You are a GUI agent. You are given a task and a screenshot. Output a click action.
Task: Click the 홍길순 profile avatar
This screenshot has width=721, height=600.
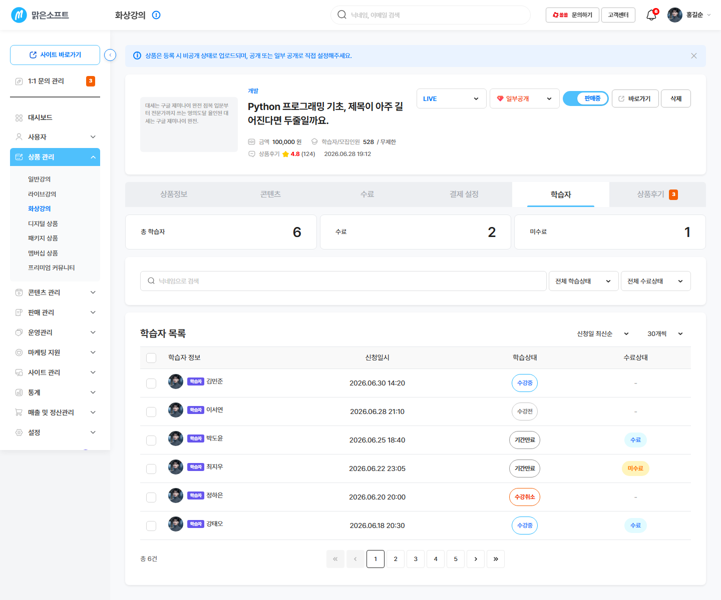click(675, 15)
